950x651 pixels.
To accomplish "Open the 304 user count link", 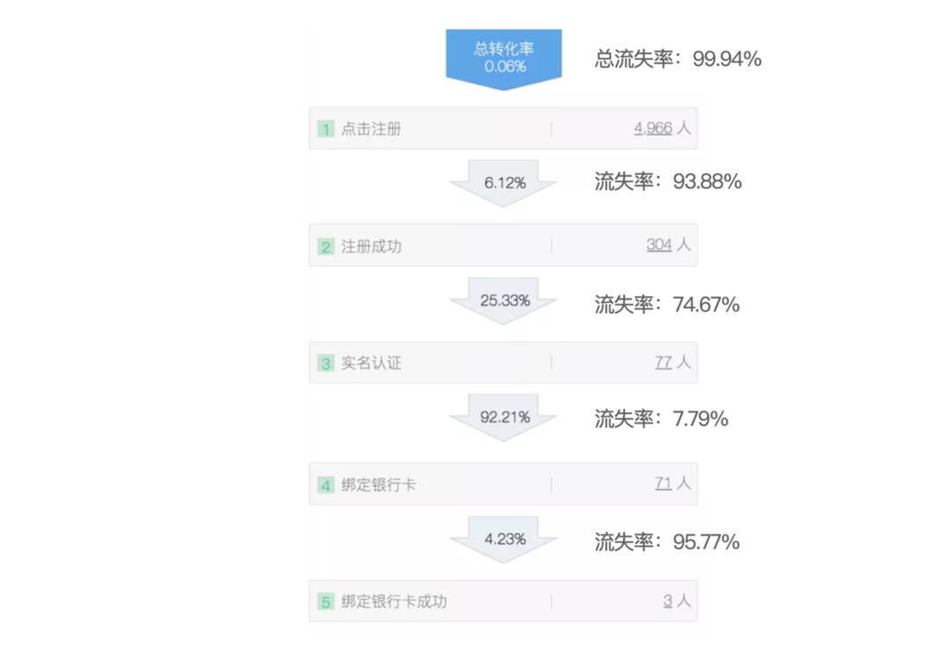I will 659,245.
